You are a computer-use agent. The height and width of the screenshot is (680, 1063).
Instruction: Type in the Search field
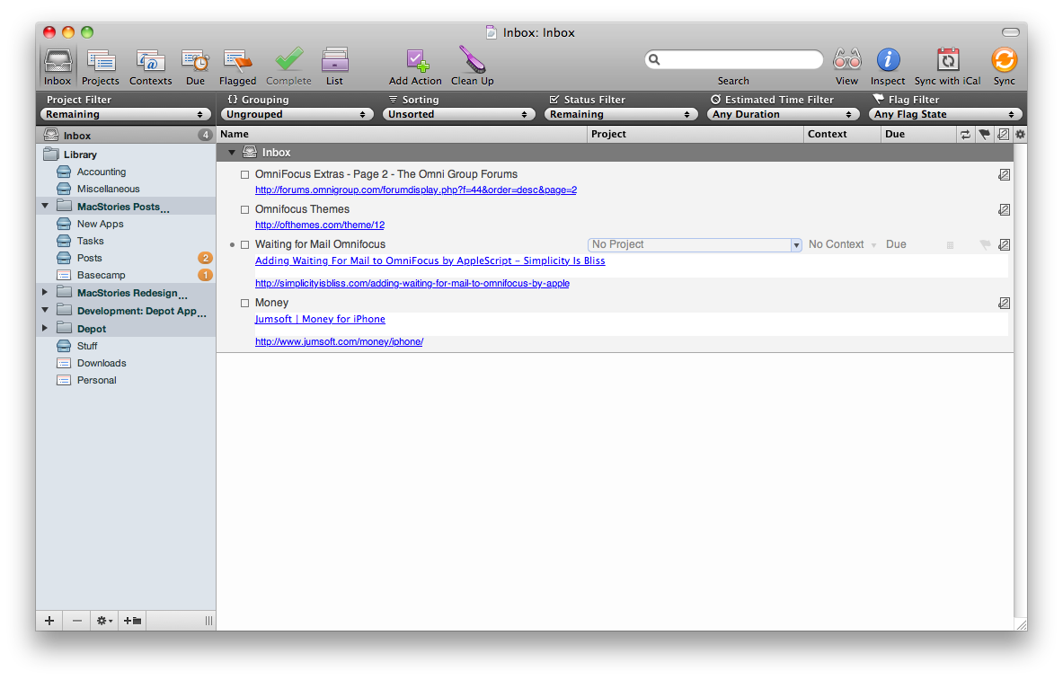733,58
